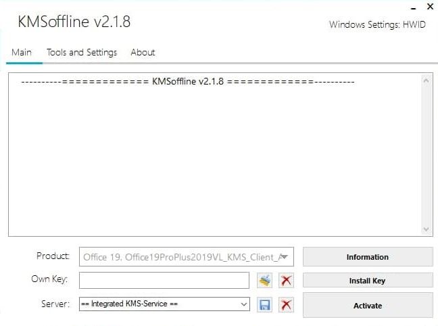Screen dimensions: 438x326
Task: Click inside the KMSoffline log output area
Action: pos(214,155)
